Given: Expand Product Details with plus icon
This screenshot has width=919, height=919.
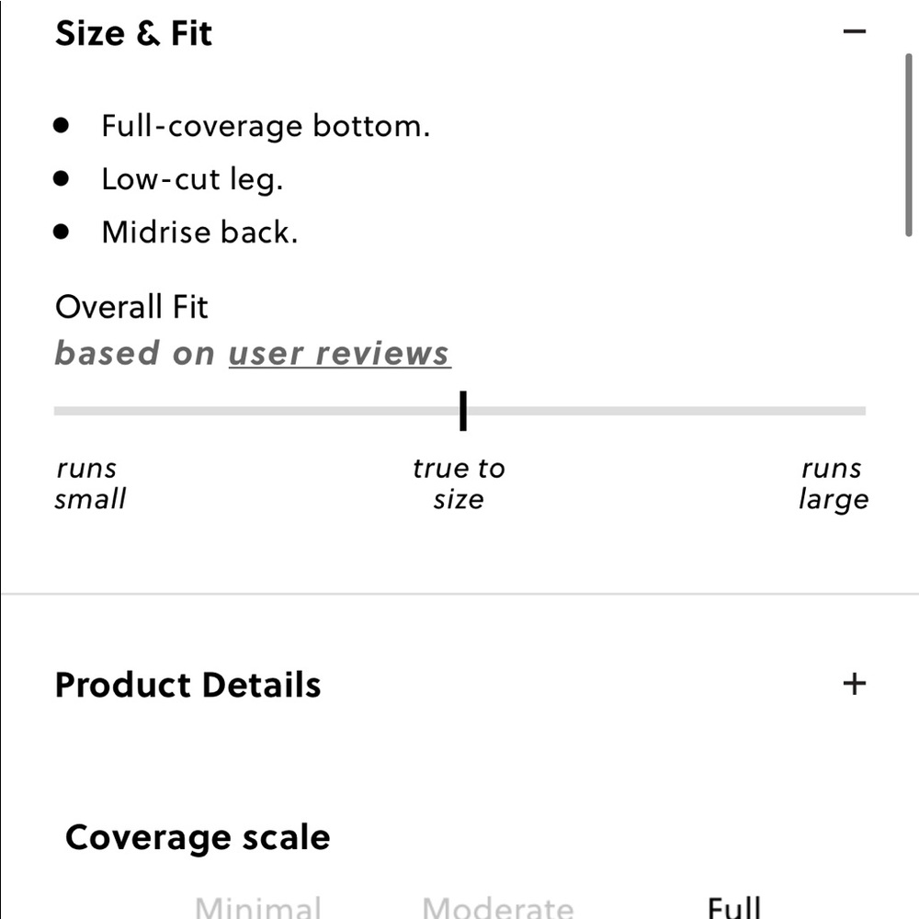Looking at the screenshot, I should coord(854,684).
